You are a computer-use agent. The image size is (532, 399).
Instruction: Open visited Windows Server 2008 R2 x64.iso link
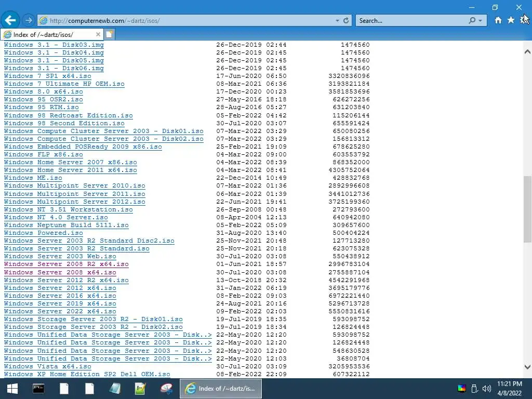pyautogui.click(x=66, y=264)
